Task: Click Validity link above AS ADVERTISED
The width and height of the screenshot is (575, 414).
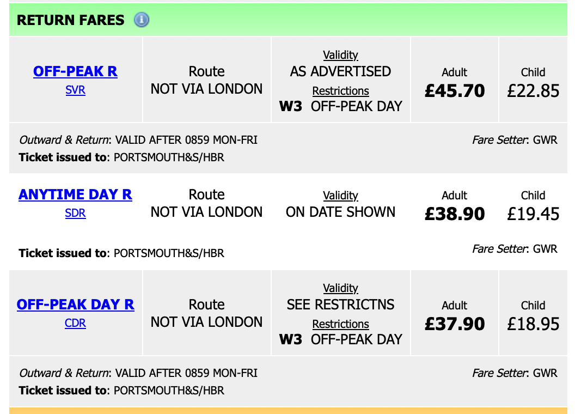Action: 340,55
